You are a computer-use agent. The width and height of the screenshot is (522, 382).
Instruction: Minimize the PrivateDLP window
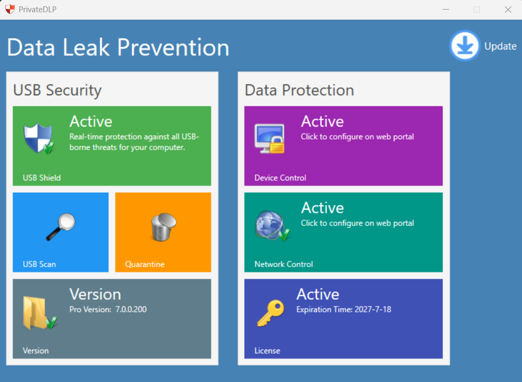(446, 9)
